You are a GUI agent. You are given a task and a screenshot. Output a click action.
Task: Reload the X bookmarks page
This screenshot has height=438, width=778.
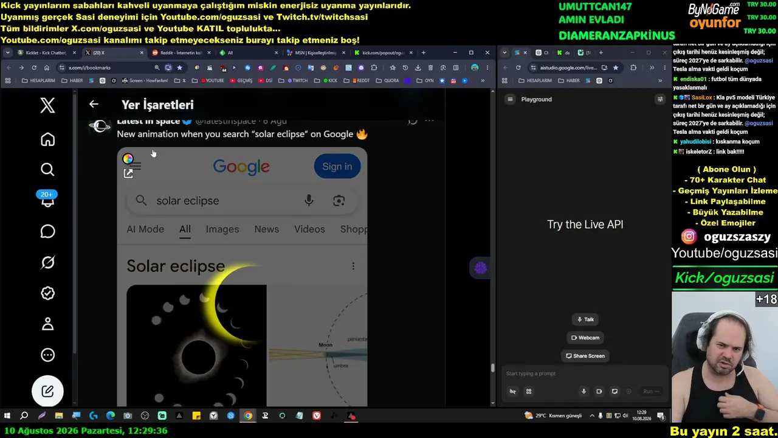click(33, 68)
